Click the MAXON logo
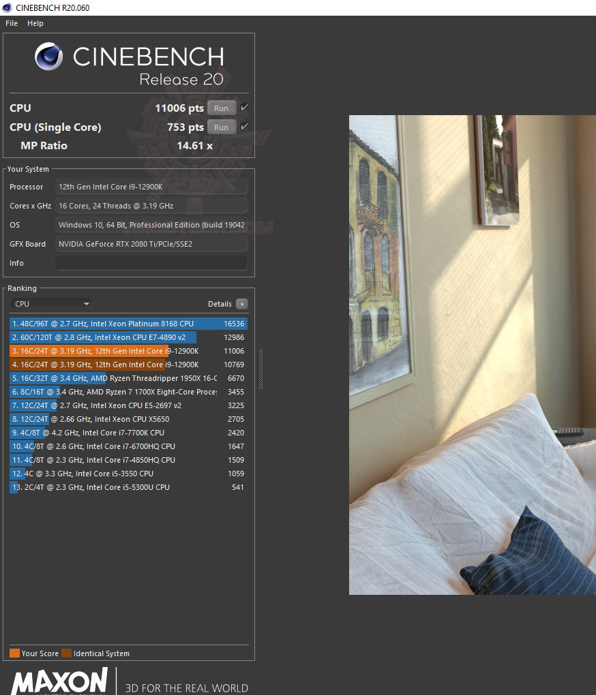Screen dimensions: 596x695 (x=59, y=681)
